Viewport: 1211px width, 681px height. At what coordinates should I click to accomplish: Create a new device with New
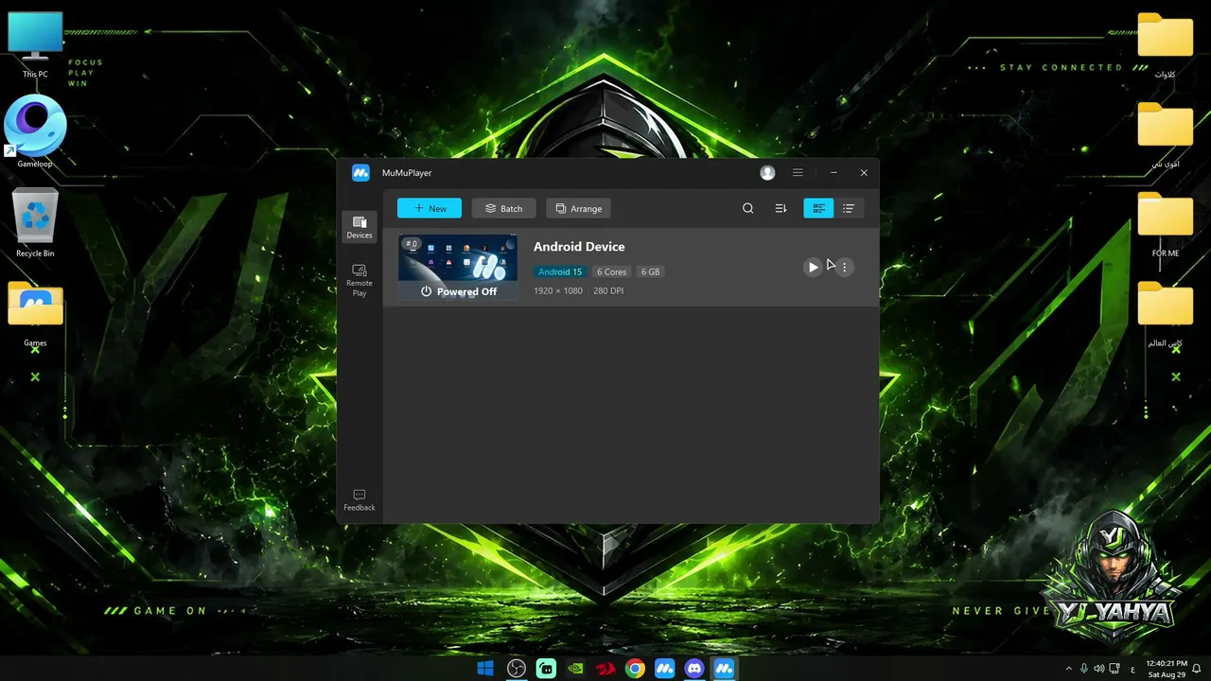tap(430, 208)
